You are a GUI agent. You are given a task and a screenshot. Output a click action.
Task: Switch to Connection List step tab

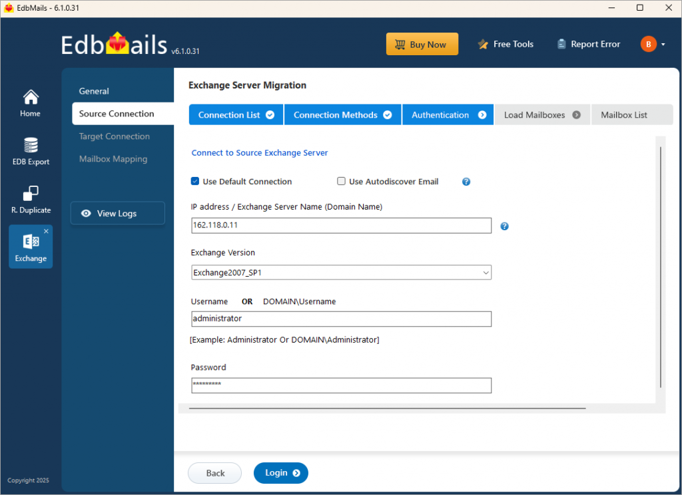point(236,114)
